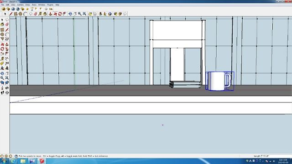Toggle Terrain display icon
Viewport: 292px width, 164px height.
tap(95, 14)
